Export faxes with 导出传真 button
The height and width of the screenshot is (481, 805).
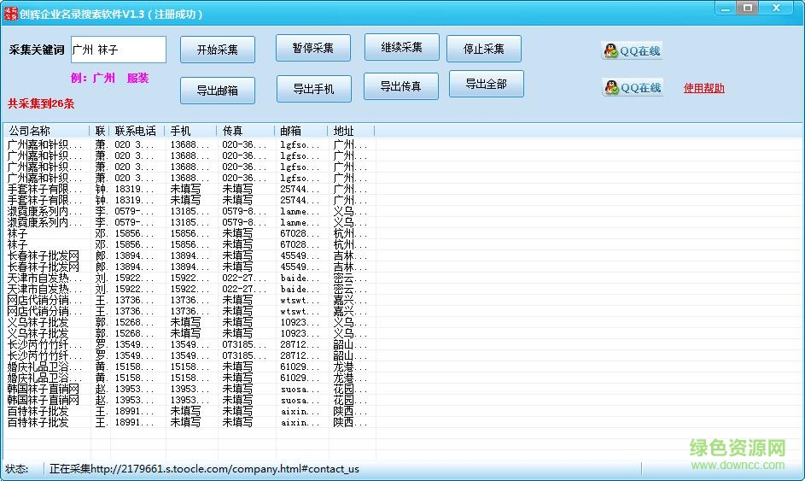401,86
